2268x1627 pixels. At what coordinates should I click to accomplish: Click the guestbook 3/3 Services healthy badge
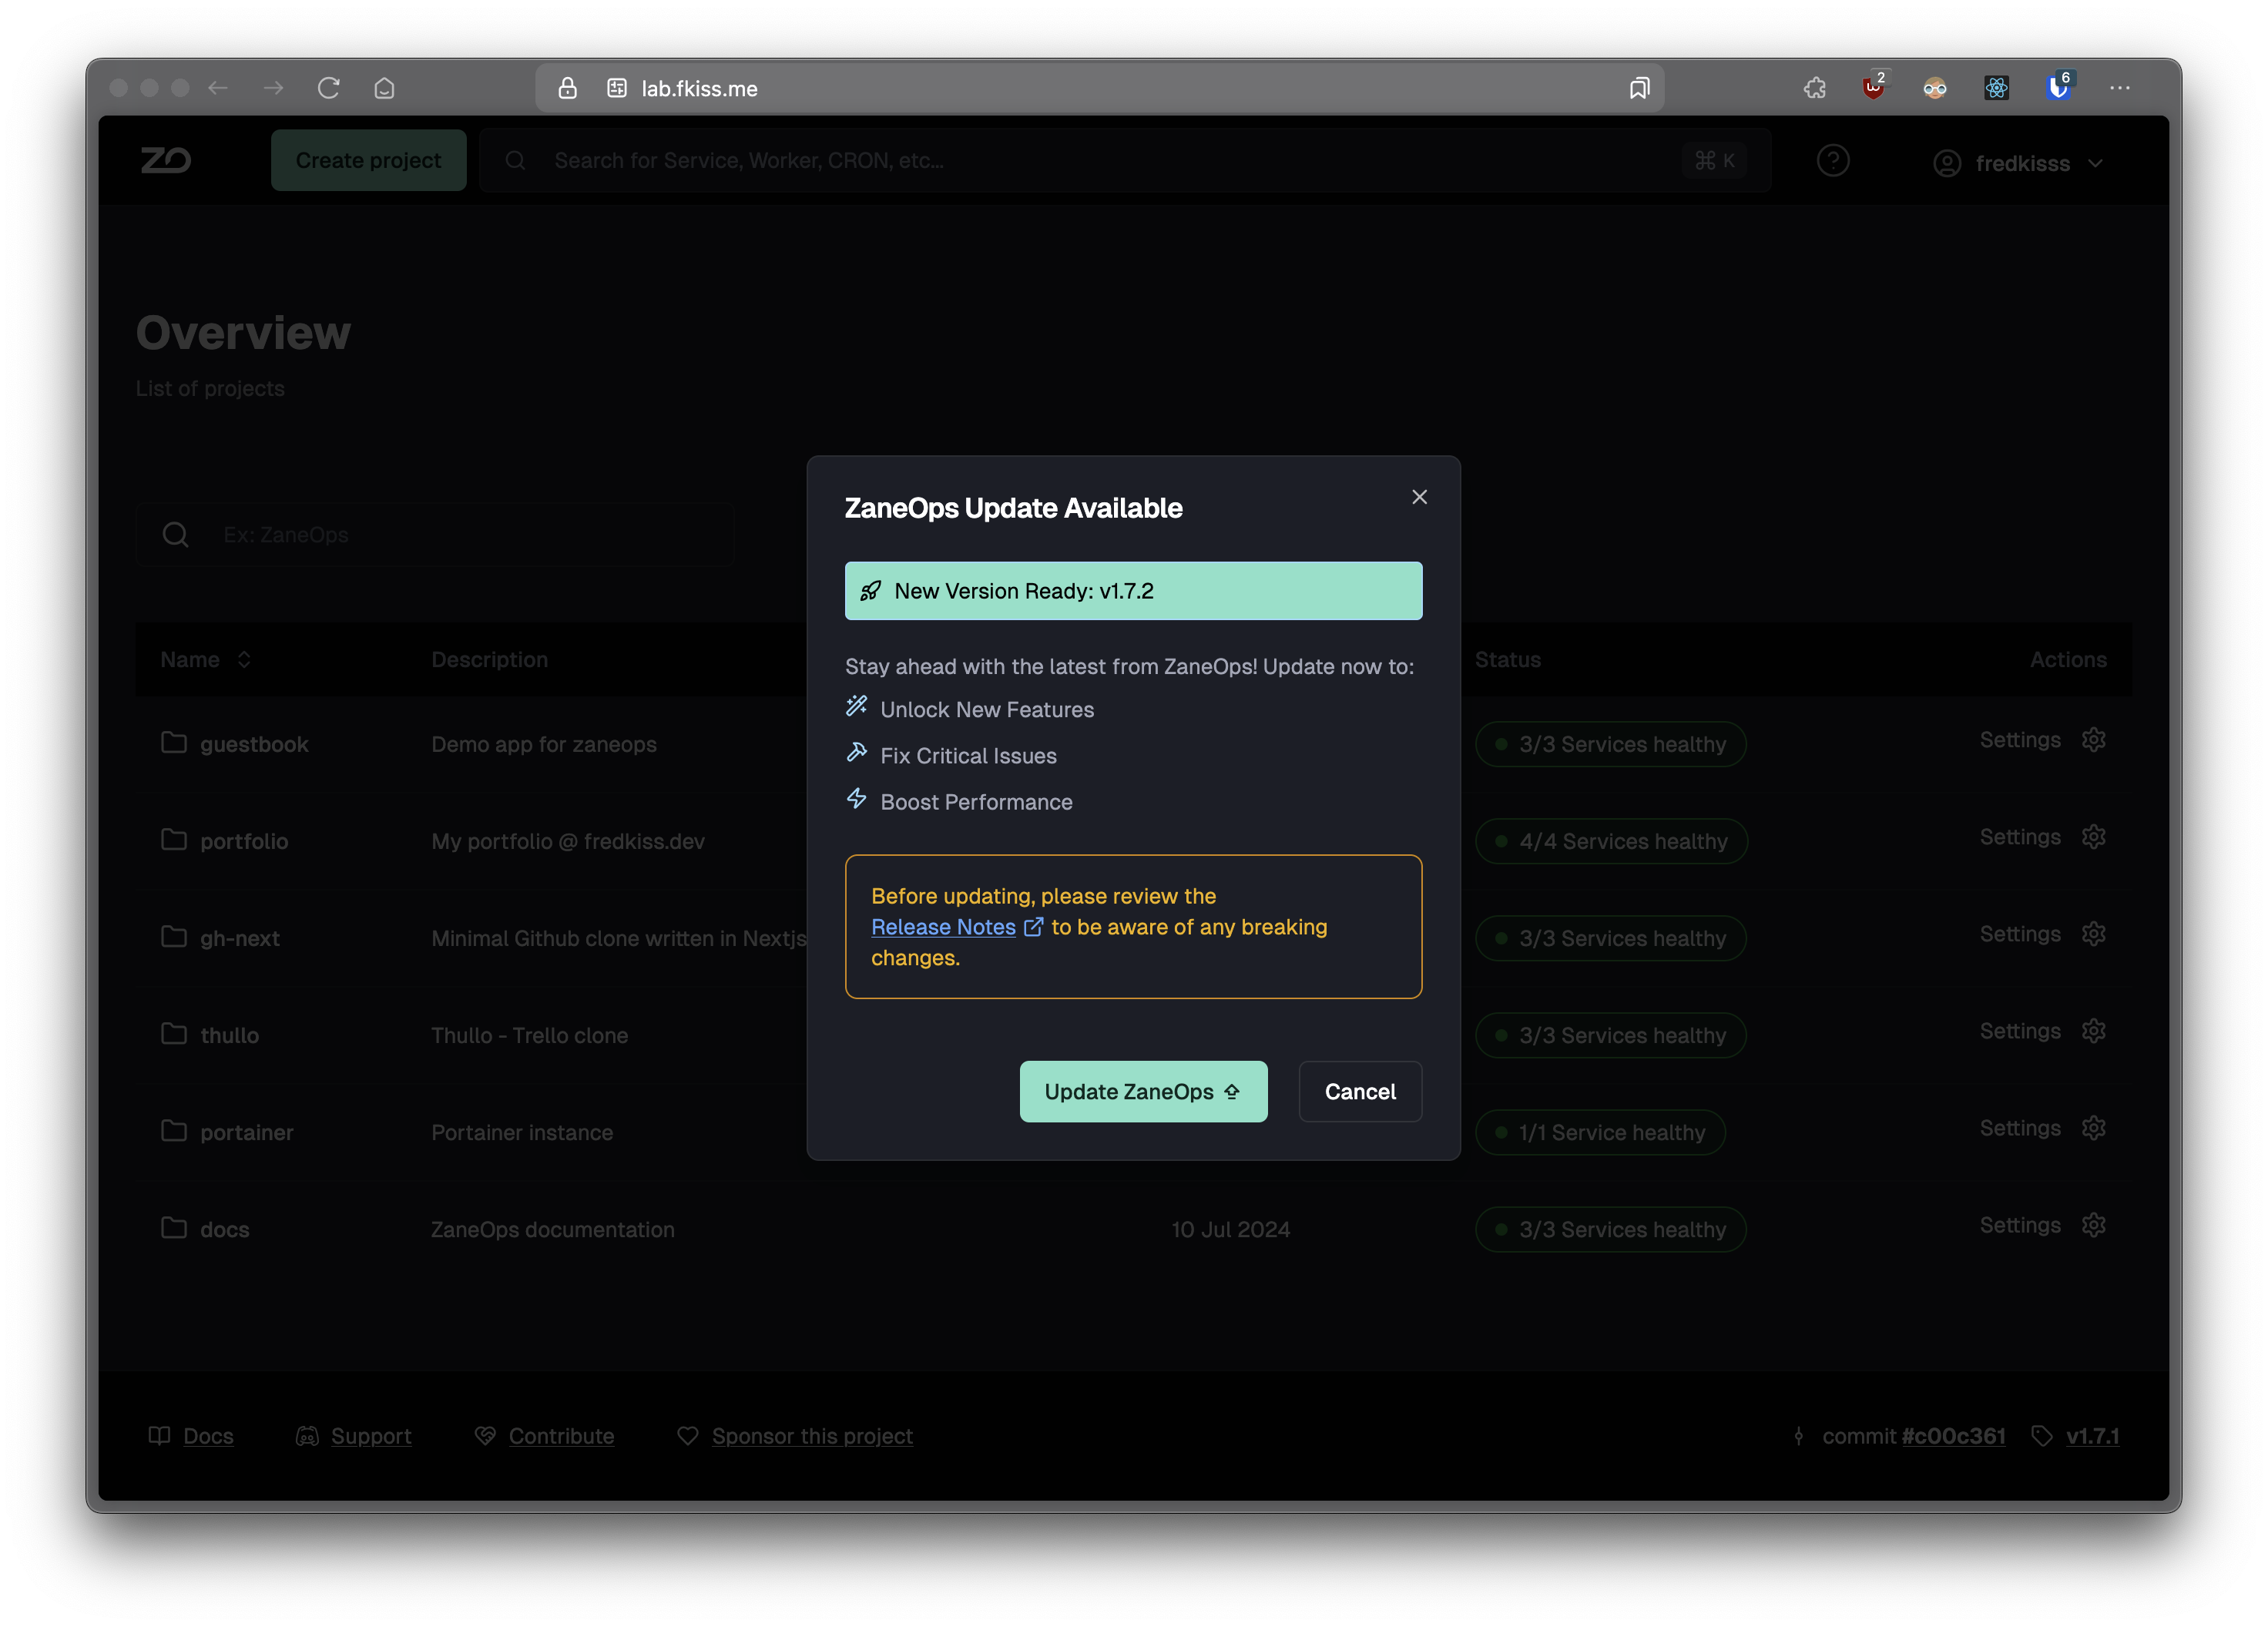click(1610, 744)
